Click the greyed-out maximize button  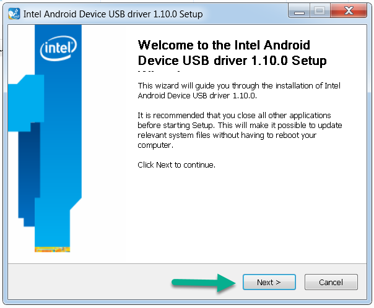320,11
